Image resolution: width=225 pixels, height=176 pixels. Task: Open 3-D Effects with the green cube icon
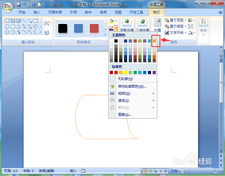pyautogui.click(x=142, y=22)
